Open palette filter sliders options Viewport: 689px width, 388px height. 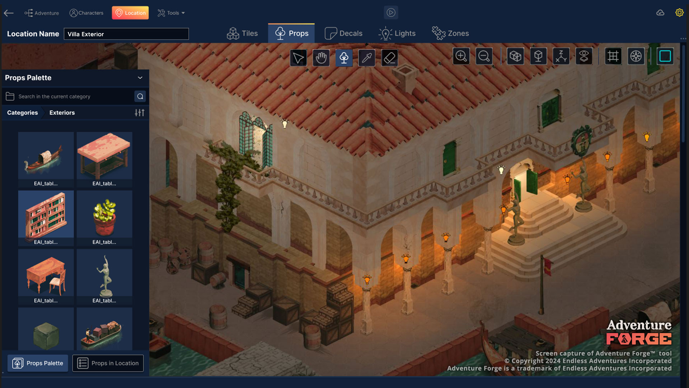(x=140, y=113)
